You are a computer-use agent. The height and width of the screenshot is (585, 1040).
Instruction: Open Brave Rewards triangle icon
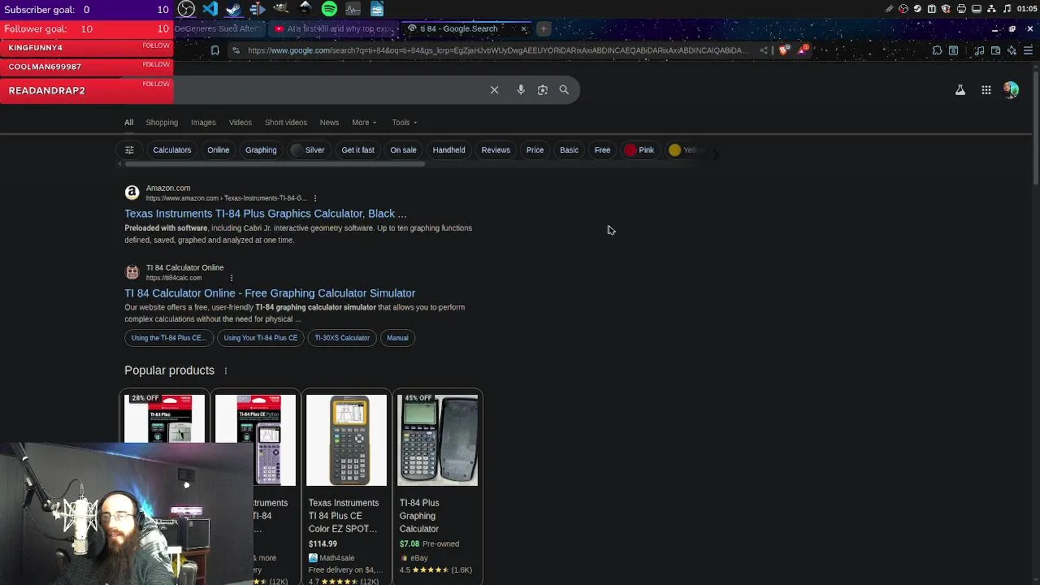click(804, 50)
